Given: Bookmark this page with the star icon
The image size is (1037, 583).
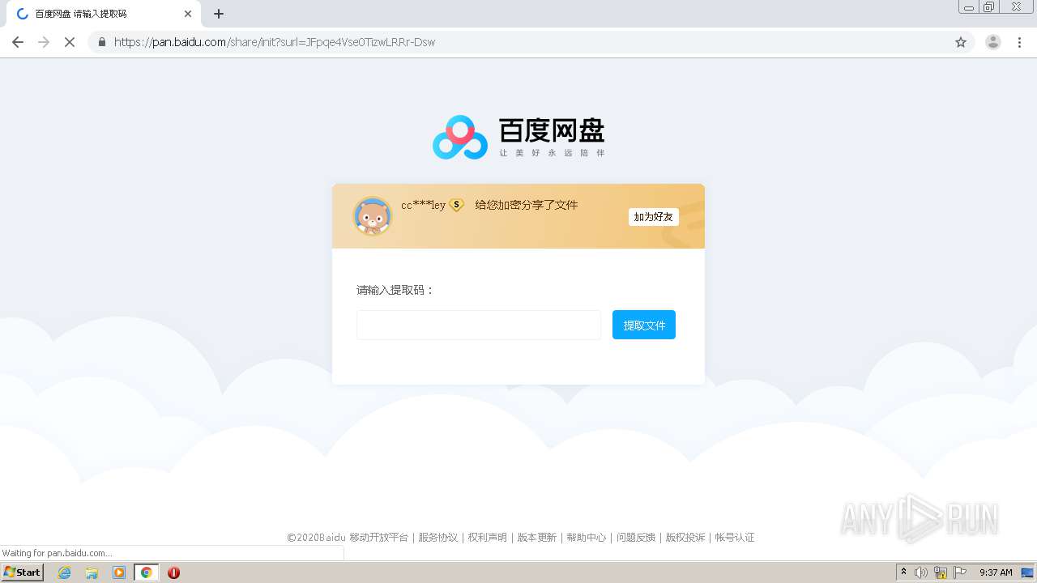Looking at the screenshot, I should point(961,42).
